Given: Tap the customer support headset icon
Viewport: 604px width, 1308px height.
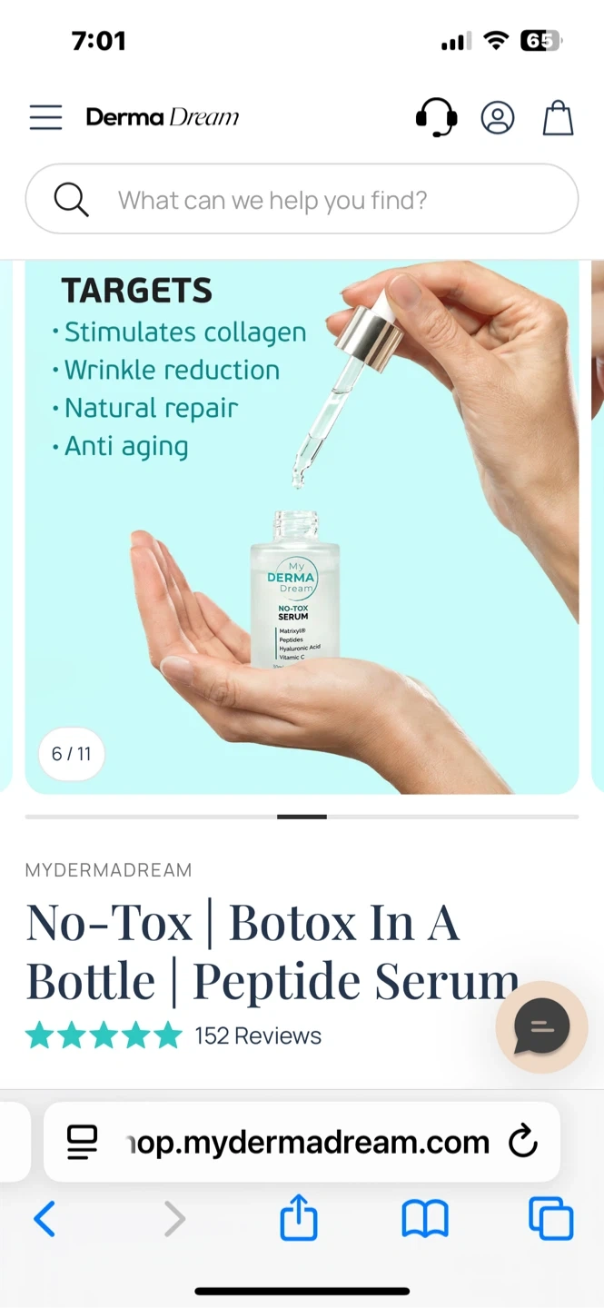Looking at the screenshot, I should coord(436,117).
